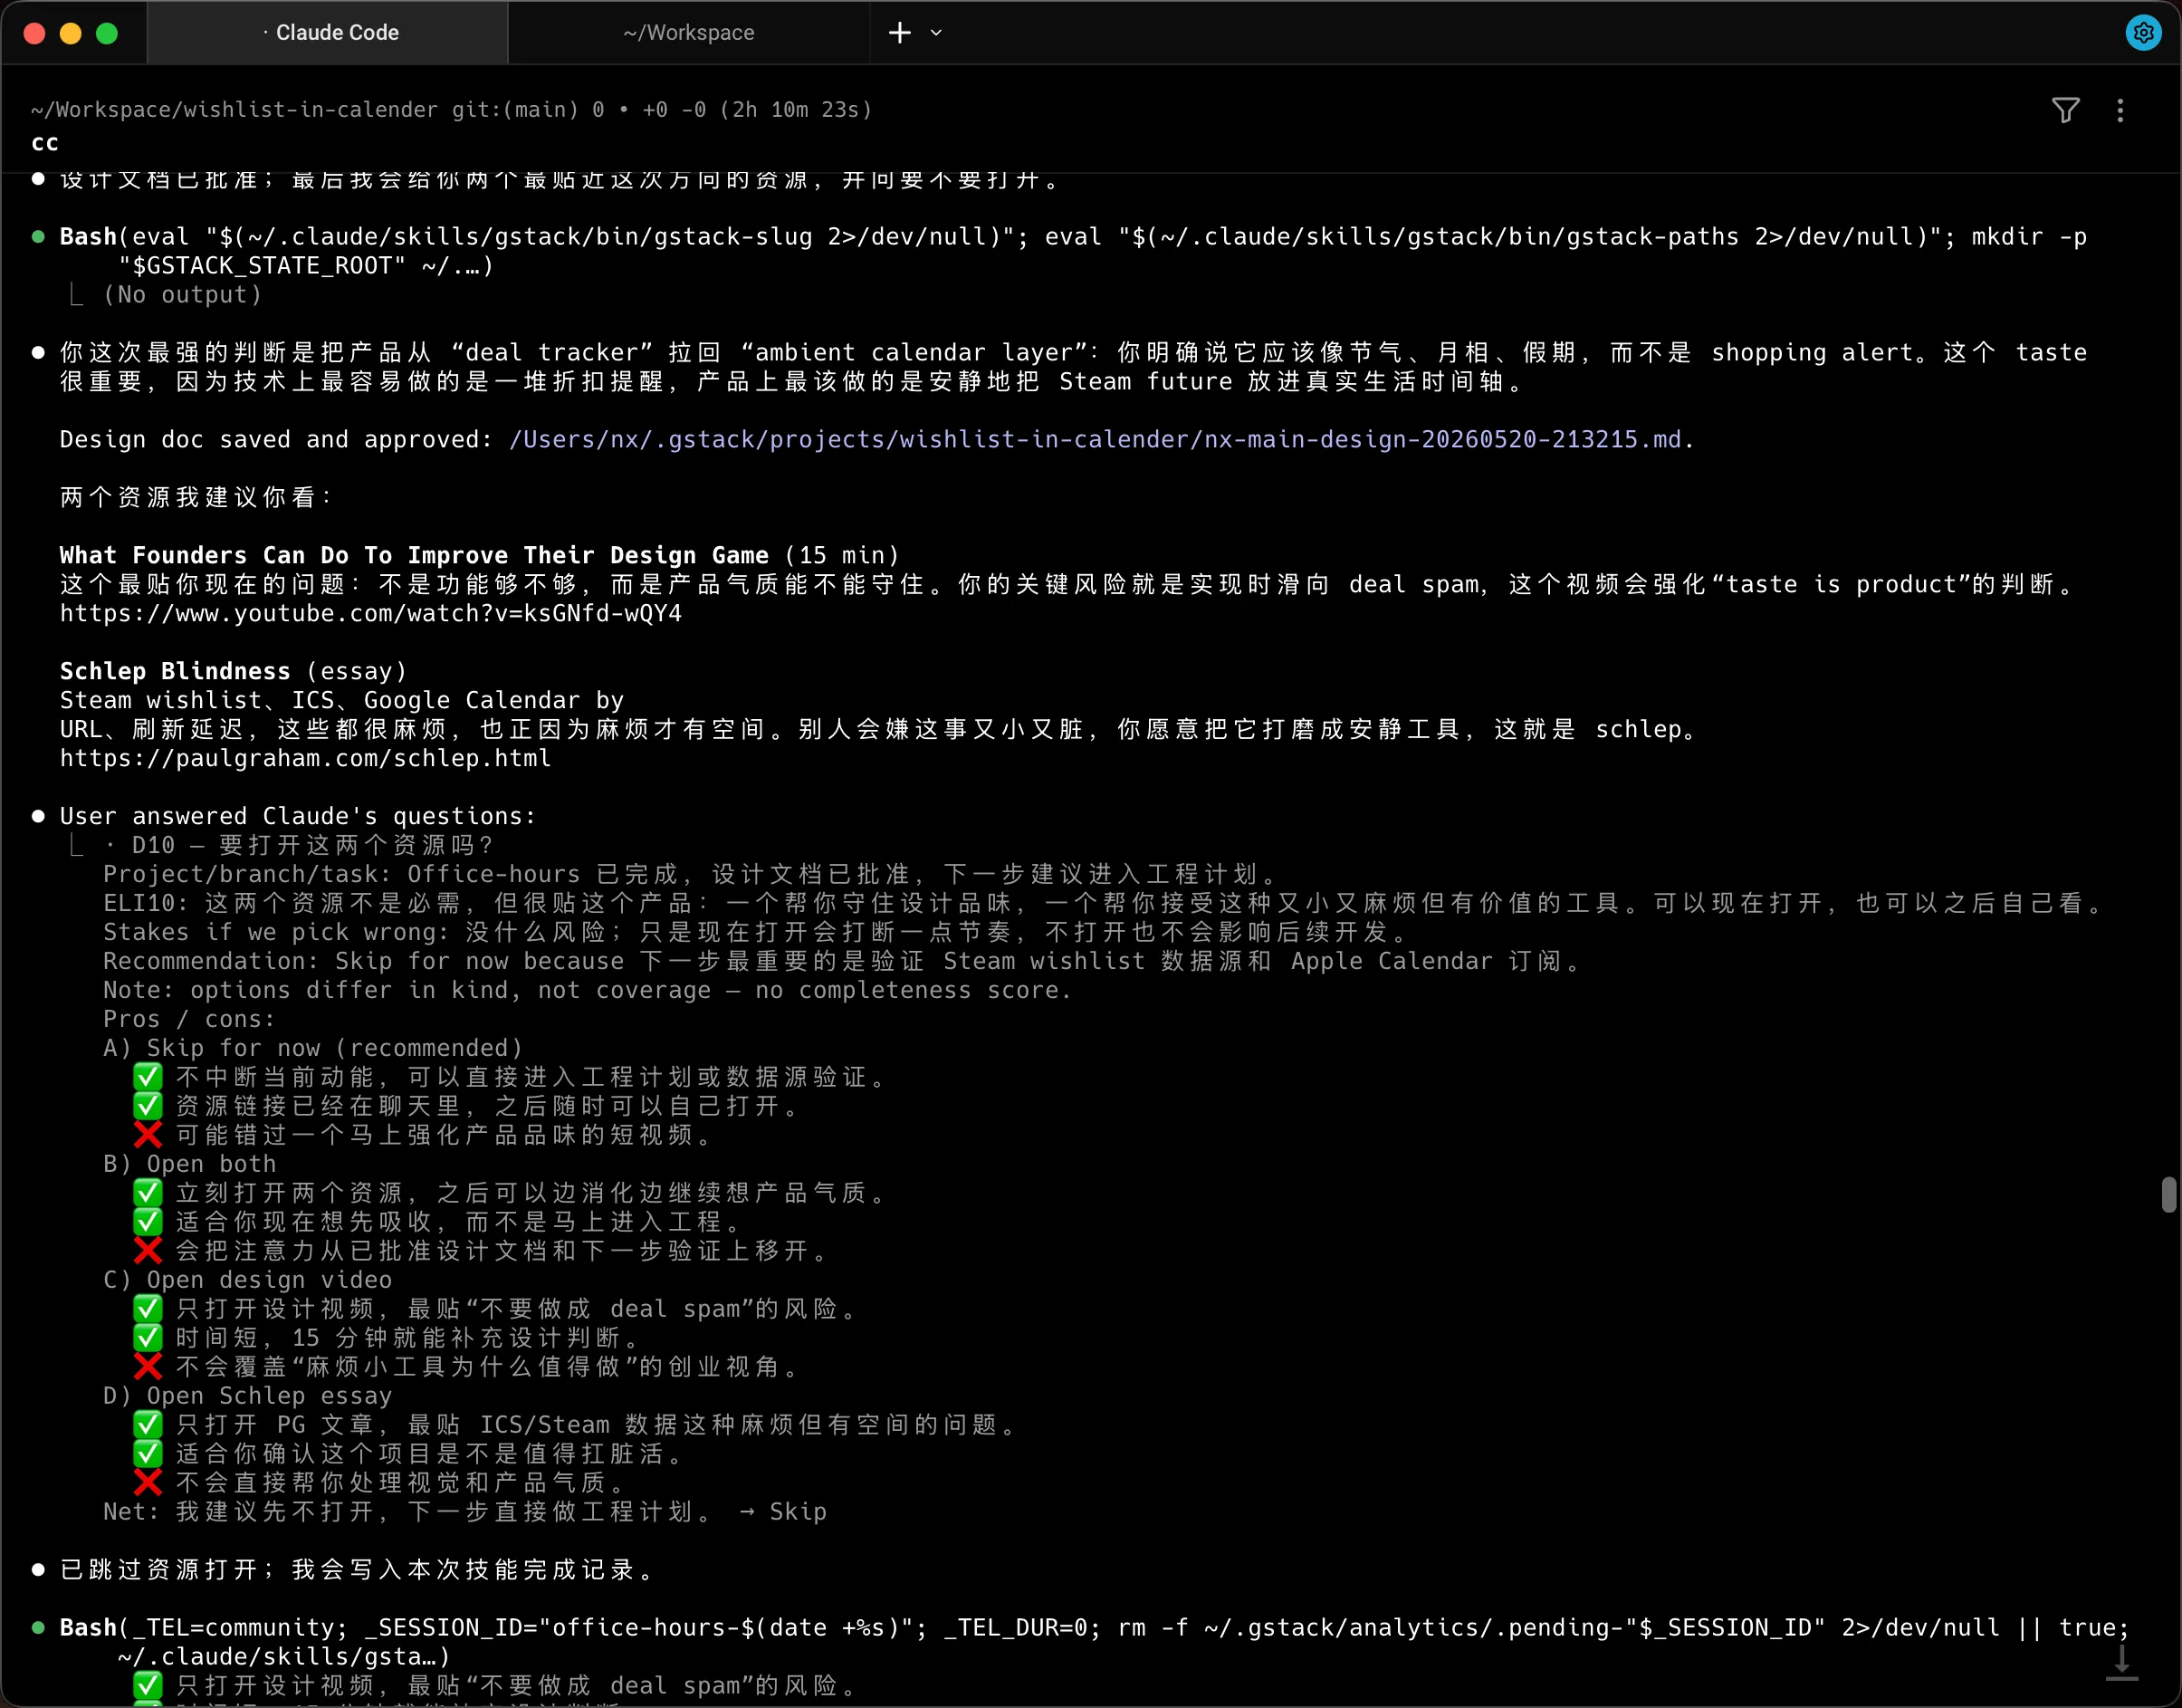Viewport: 2182px width, 1708px height.
Task: Click 'User answered Claude's questions:' line
Action: 297,816
